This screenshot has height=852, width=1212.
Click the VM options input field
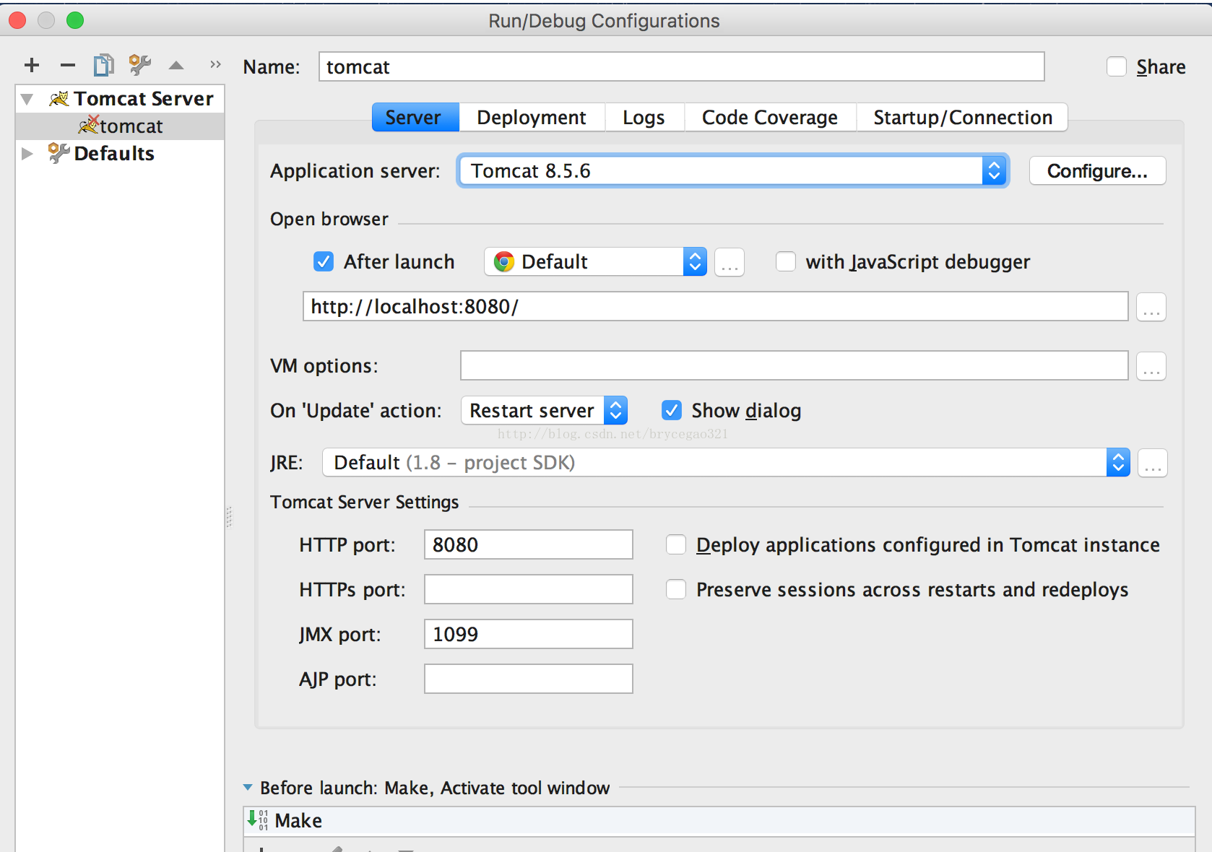click(x=795, y=365)
